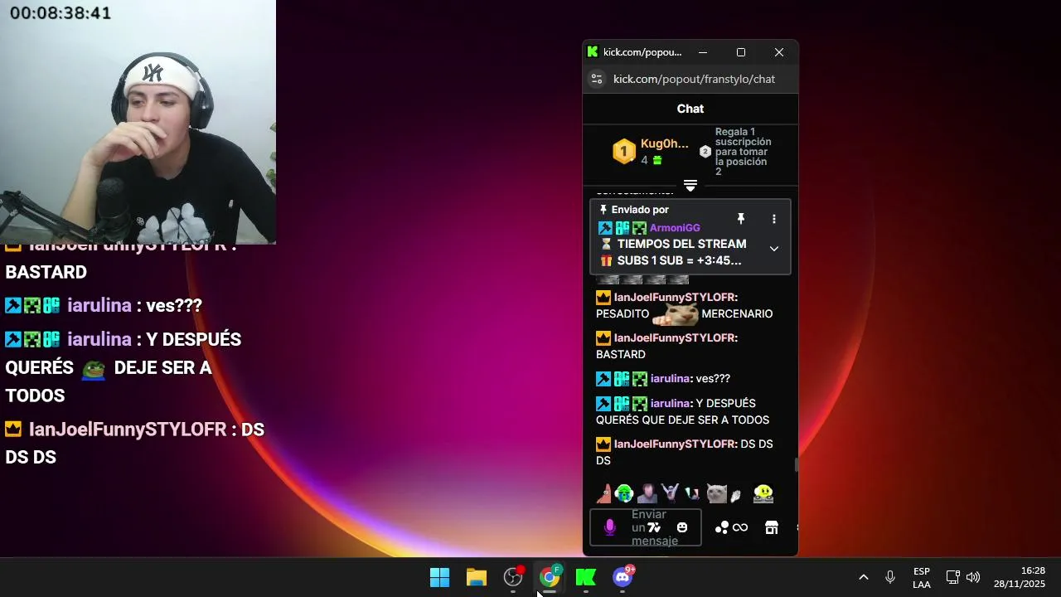Collapse the leaderboard with the arrow handle

[690, 185]
